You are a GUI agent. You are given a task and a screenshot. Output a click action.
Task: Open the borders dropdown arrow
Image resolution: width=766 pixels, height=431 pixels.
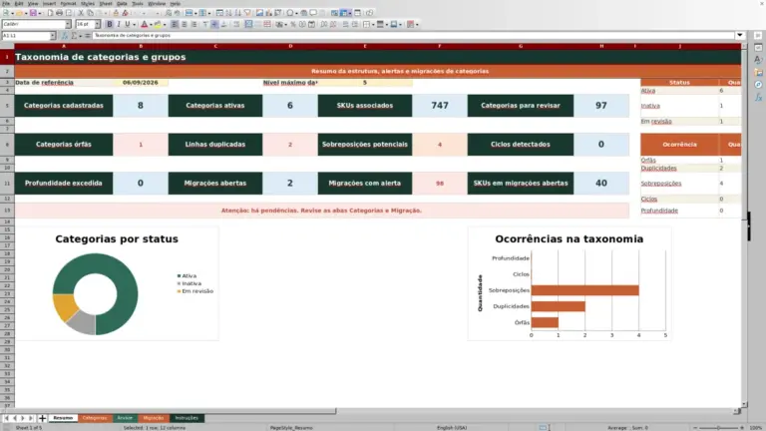pyautogui.click(x=373, y=24)
